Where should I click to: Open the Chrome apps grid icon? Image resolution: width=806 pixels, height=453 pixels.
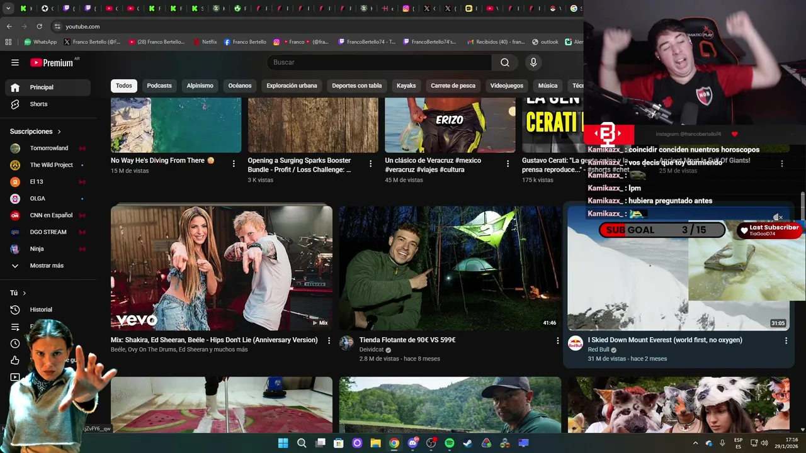click(8, 42)
